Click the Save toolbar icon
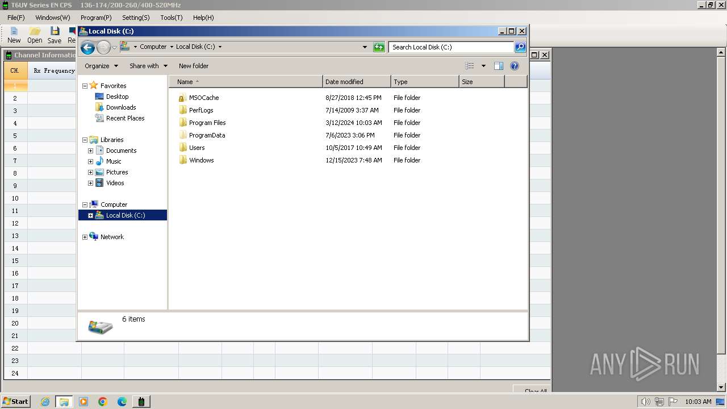This screenshot has width=727, height=409. (x=55, y=35)
